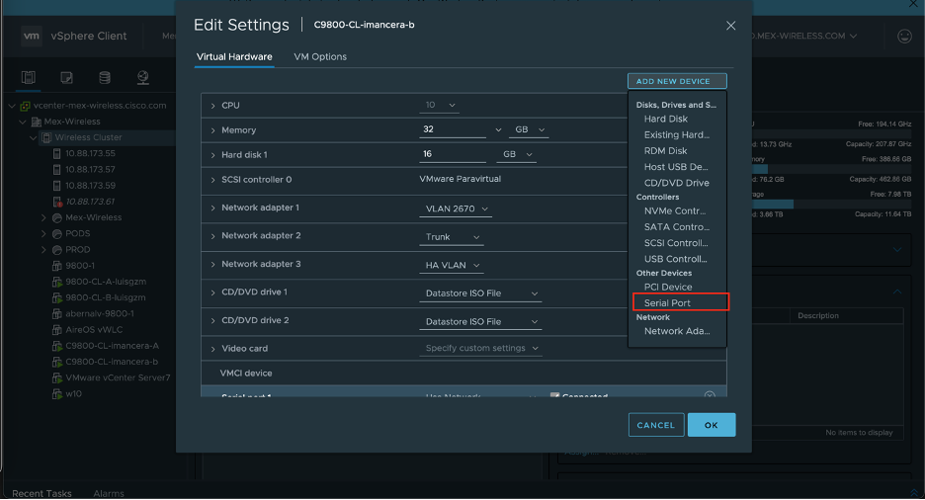This screenshot has height=500, width=925.
Task: Close the Edit Settings dialog
Action: point(730,26)
